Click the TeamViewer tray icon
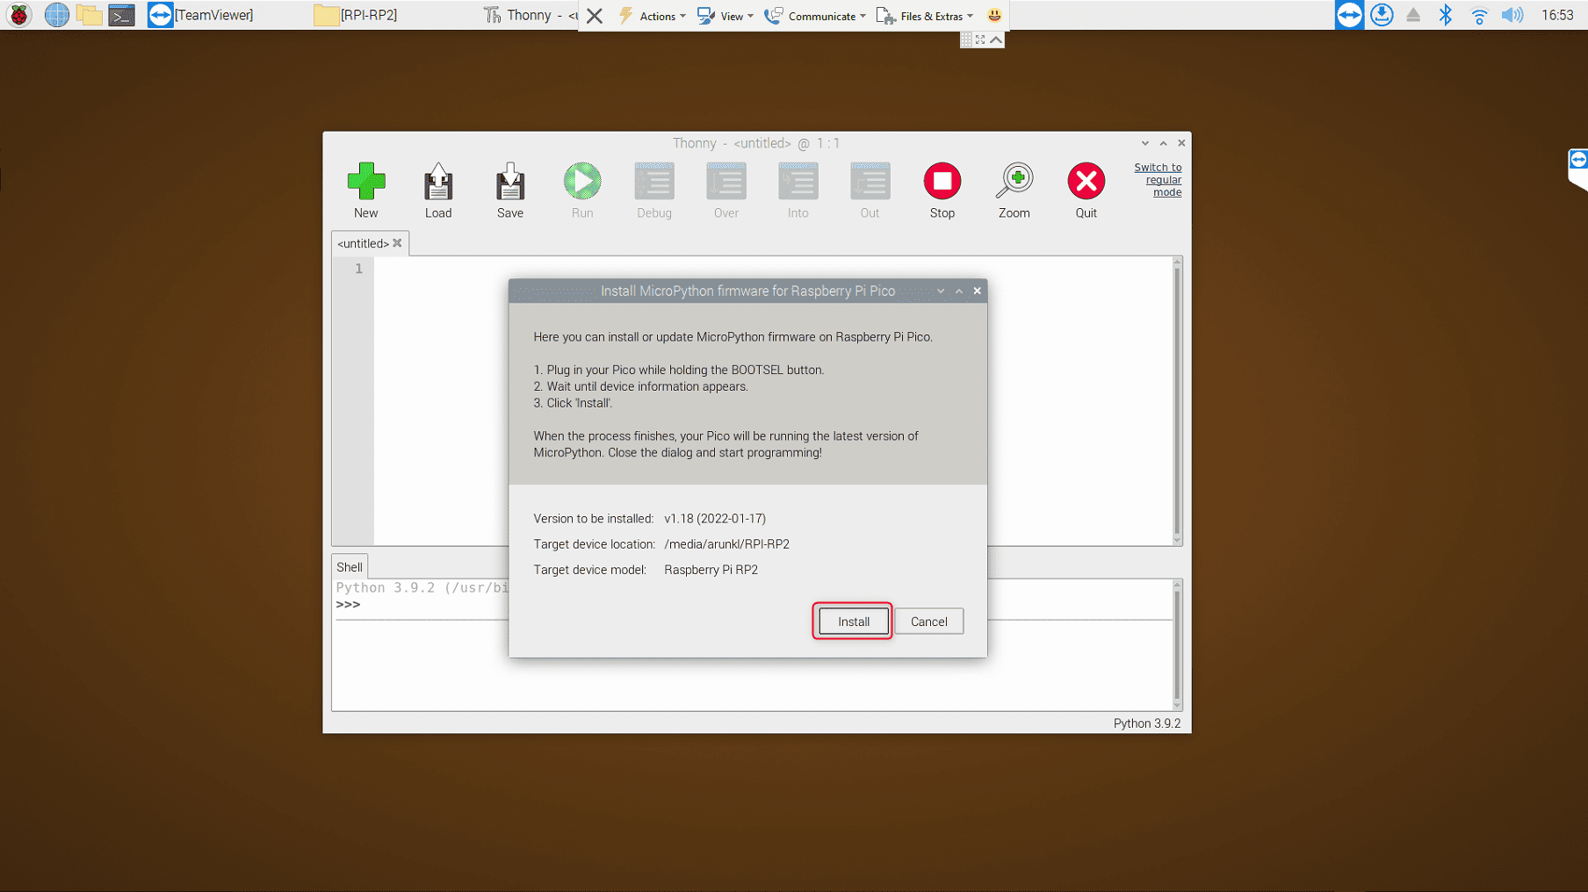 (1349, 15)
